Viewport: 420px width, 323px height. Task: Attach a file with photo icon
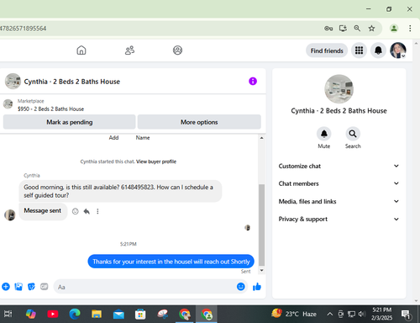(18, 287)
